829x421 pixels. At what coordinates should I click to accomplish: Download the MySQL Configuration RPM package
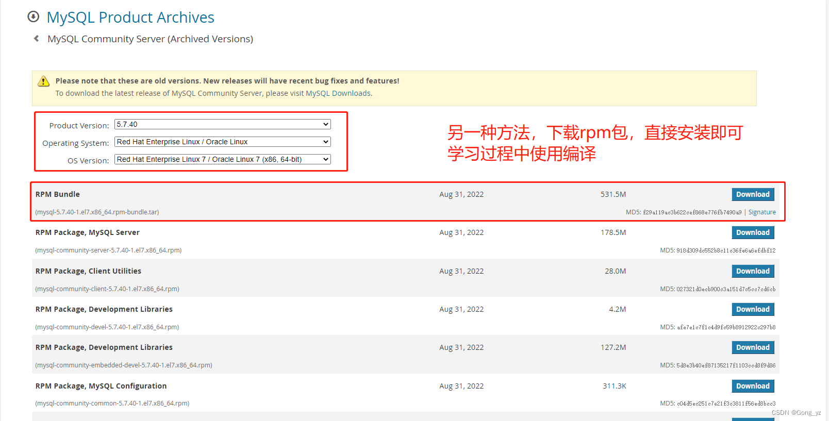(x=753, y=386)
